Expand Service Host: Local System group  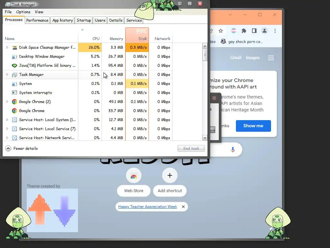pyautogui.click(x=7, y=120)
